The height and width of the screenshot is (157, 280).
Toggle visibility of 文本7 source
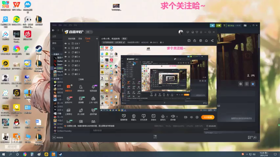point(66,44)
